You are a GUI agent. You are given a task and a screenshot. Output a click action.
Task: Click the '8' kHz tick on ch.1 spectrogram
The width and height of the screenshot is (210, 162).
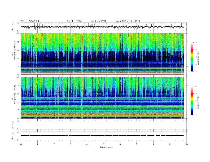[x=19, y=42]
